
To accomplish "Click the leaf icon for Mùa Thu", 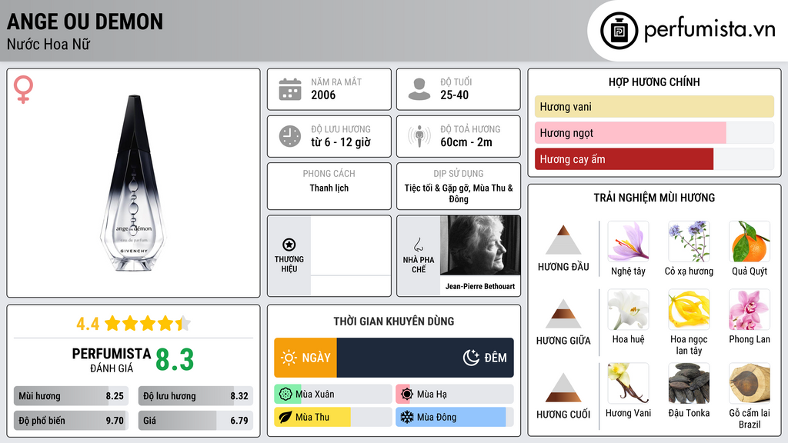I will [x=285, y=418].
